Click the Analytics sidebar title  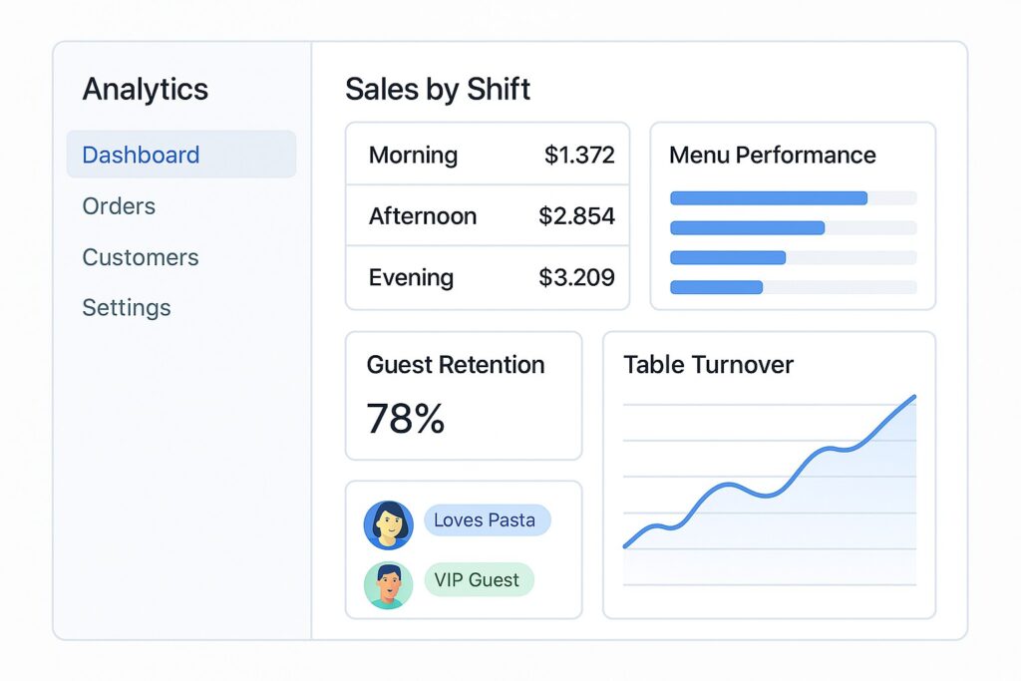coord(146,90)
